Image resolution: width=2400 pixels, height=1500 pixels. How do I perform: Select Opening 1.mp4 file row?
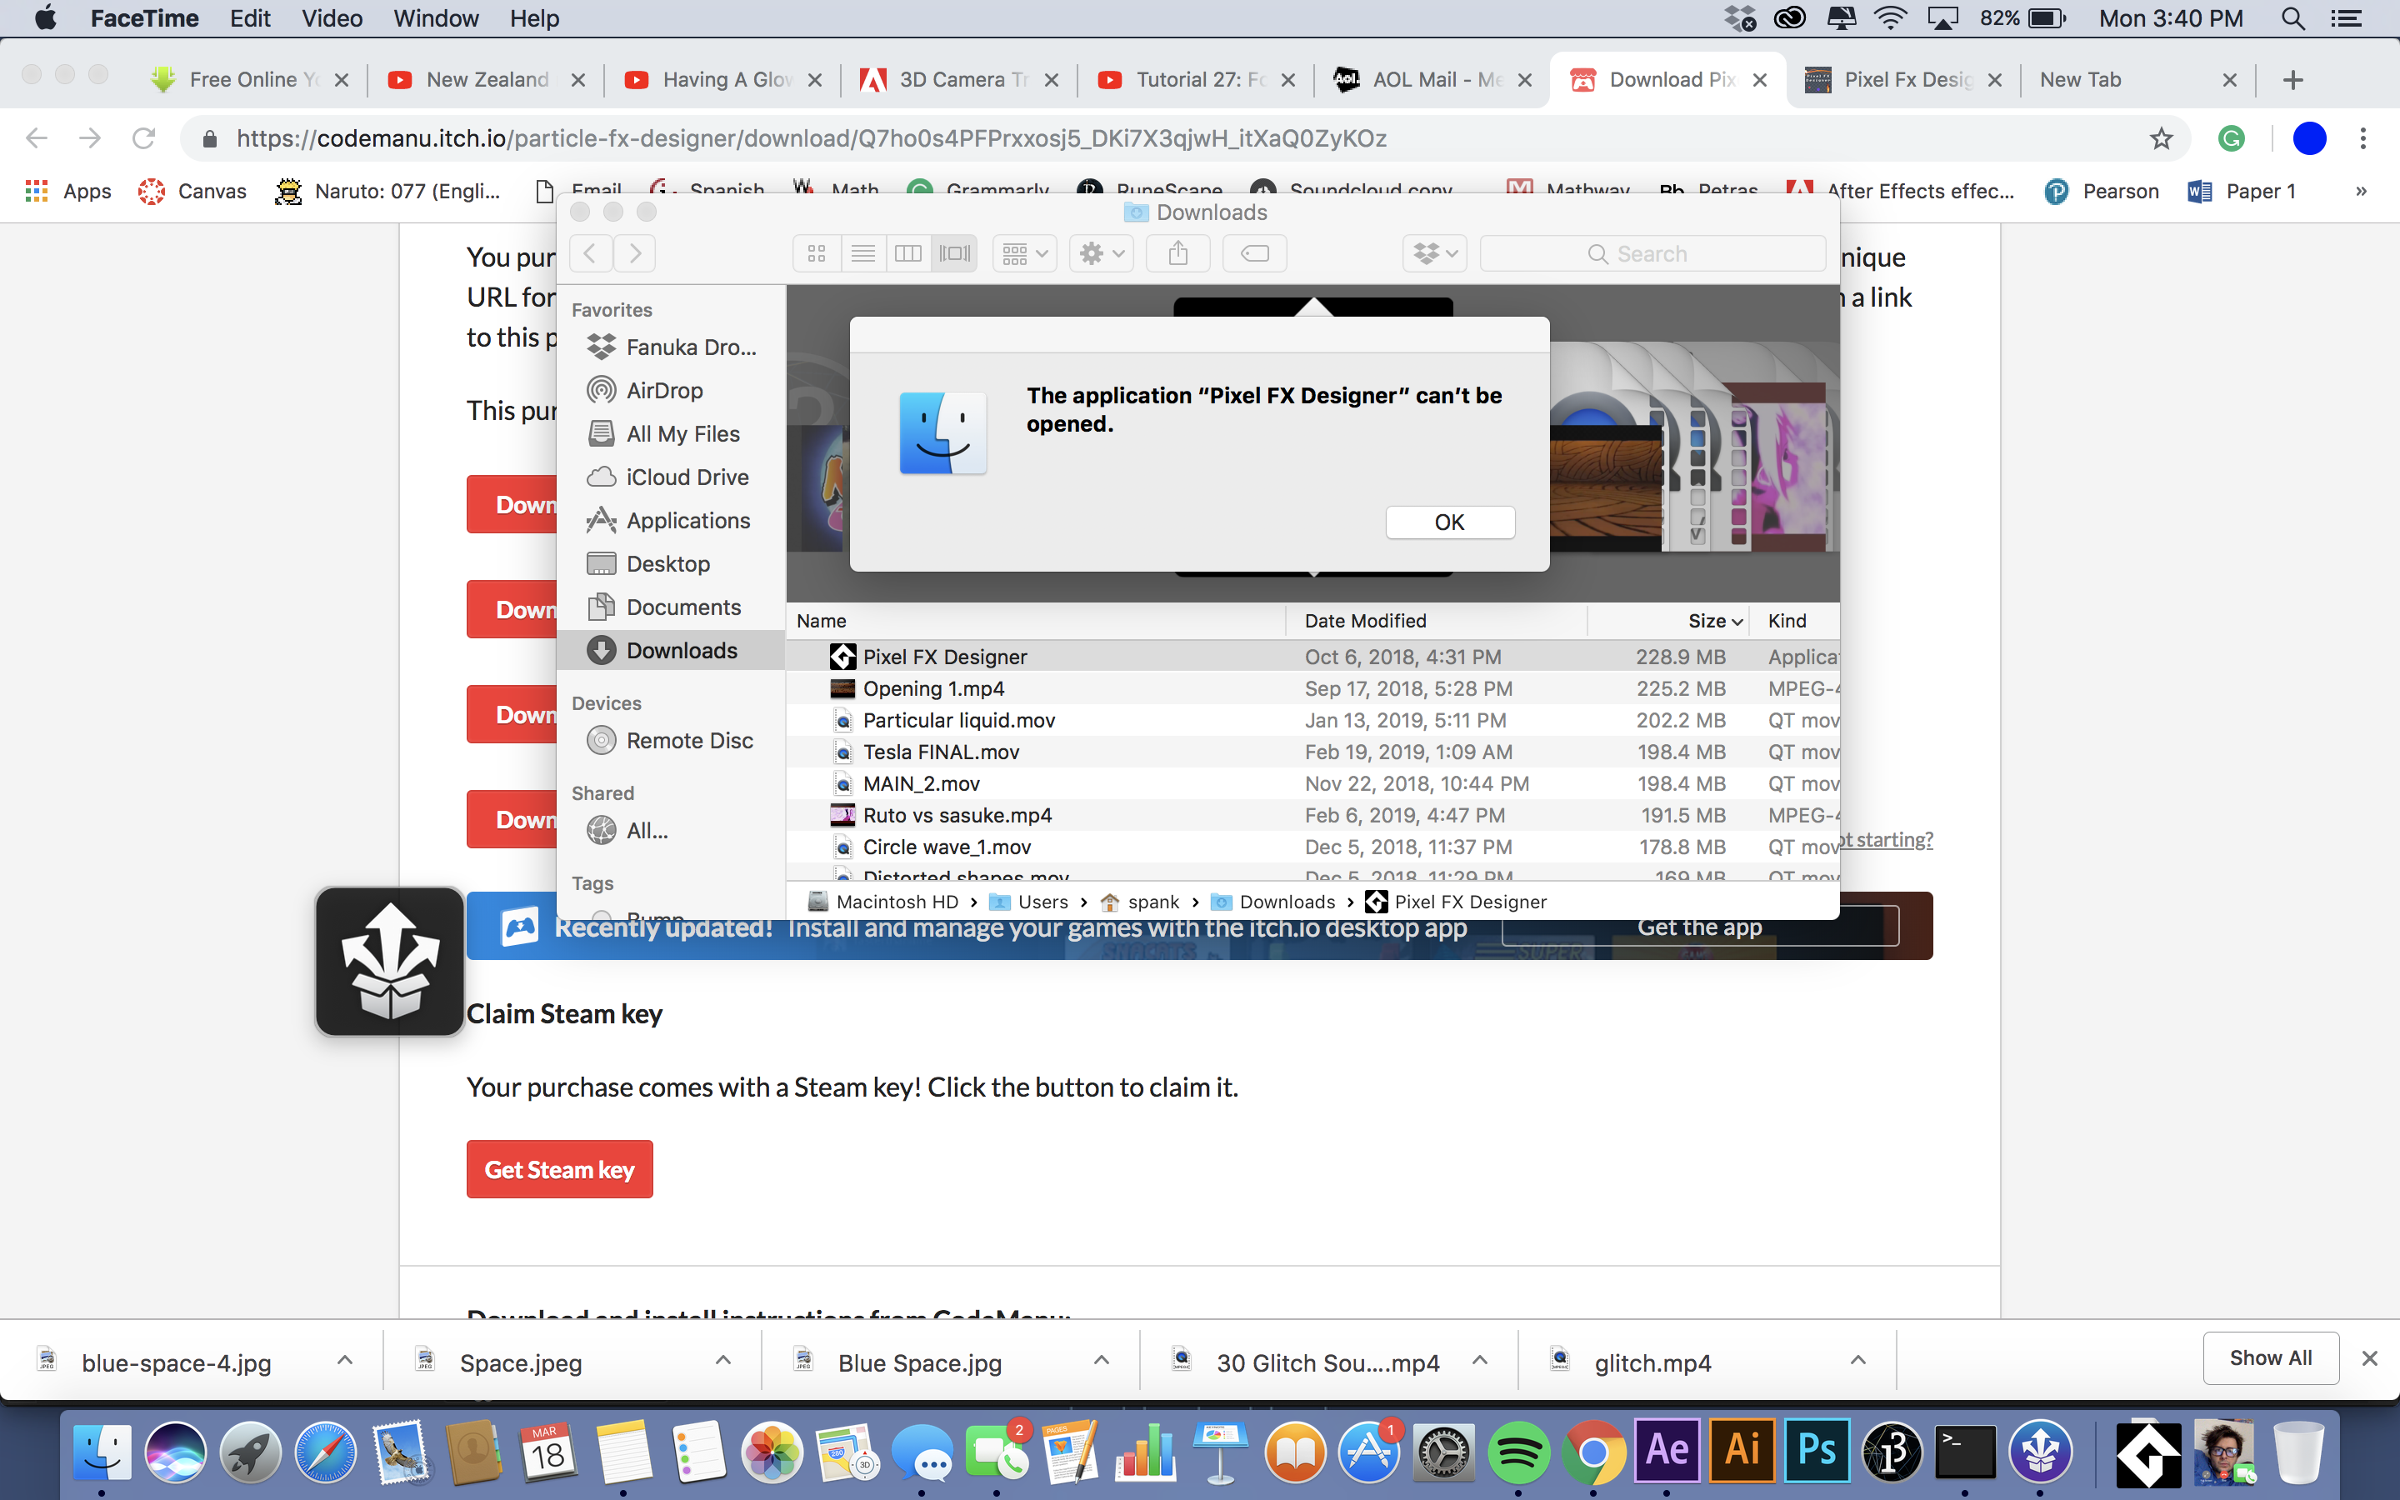coord(1312,688)
